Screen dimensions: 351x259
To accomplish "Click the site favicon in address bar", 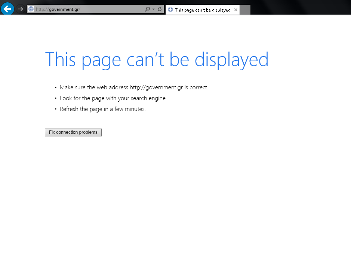I will 31,9.
